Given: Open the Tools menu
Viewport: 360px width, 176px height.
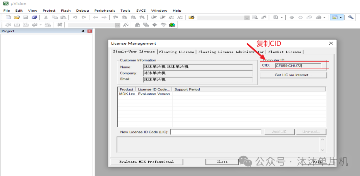Looking at the screenshot, I should click(x=125, y=11).
